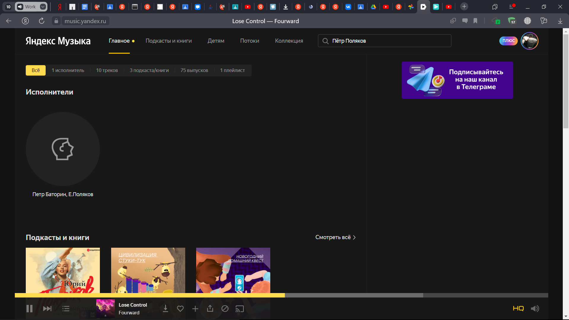Open the comments reviews icon in address bar
This screenshot has width=569, height=320.
465,21
